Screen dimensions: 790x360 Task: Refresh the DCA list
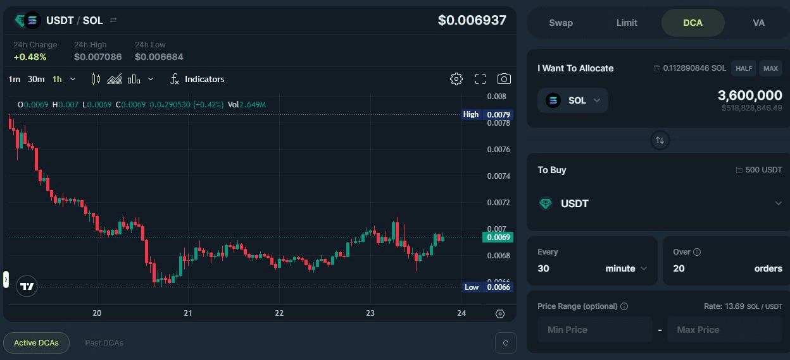point(505,343)
